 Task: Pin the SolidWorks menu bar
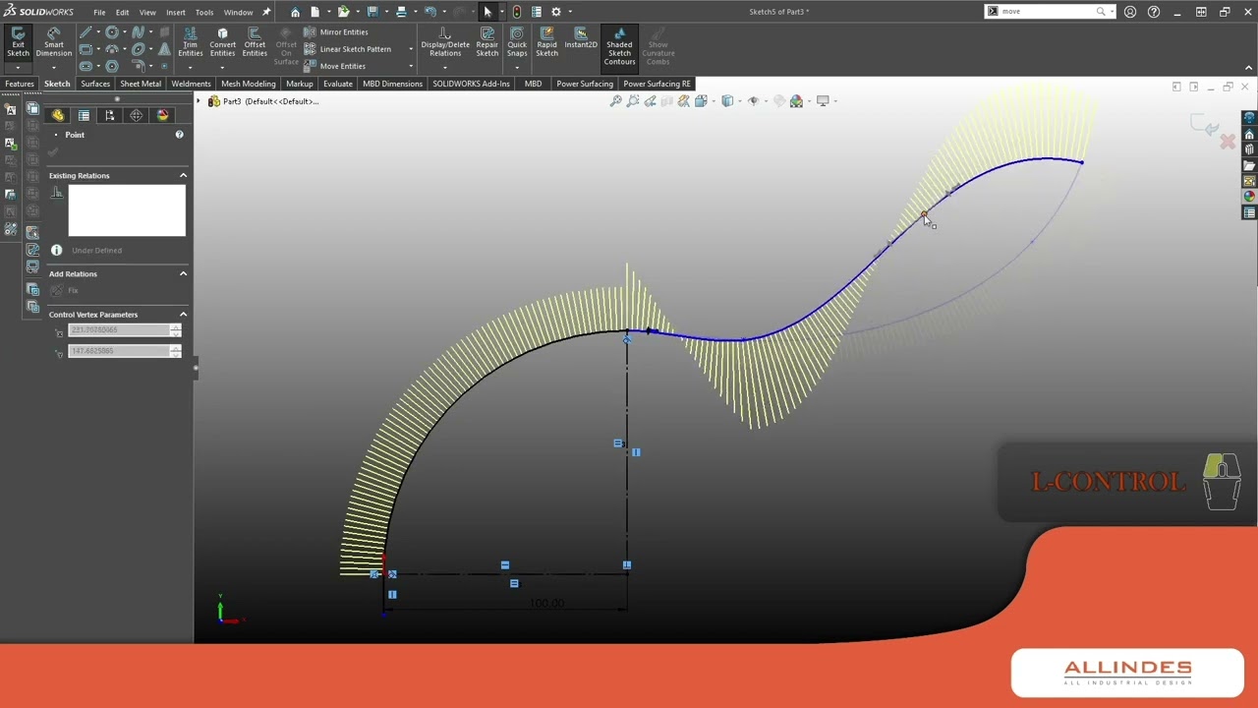click(x=265, y=12)
